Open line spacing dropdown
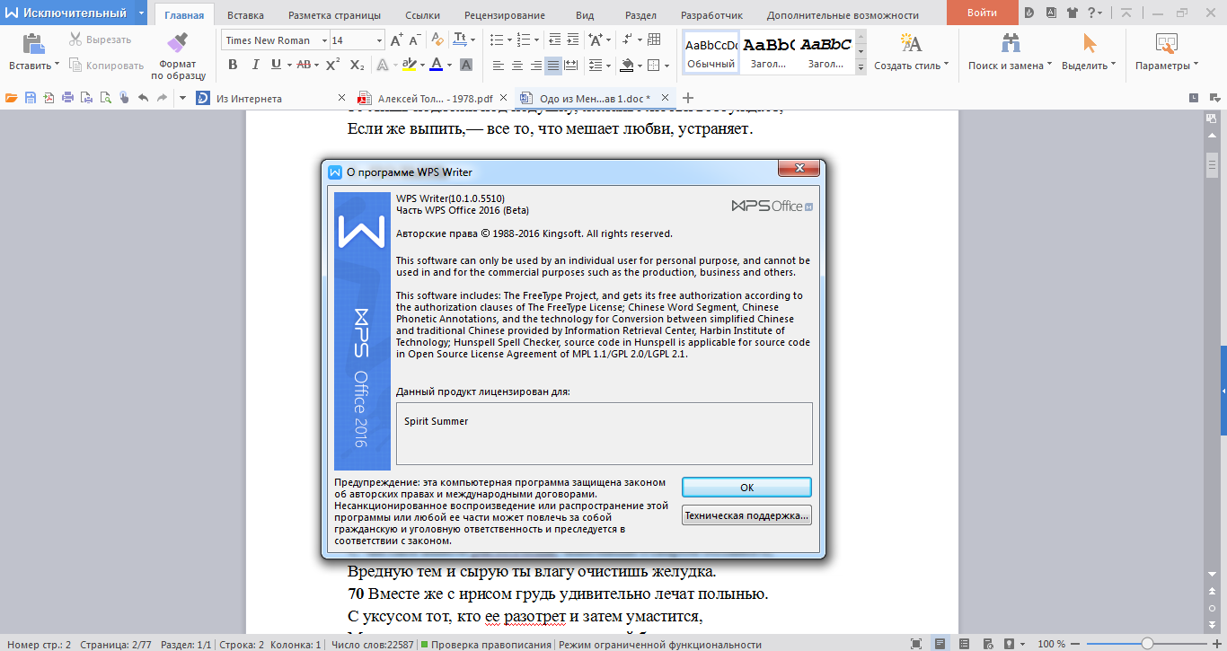 (x=608, y=66)
